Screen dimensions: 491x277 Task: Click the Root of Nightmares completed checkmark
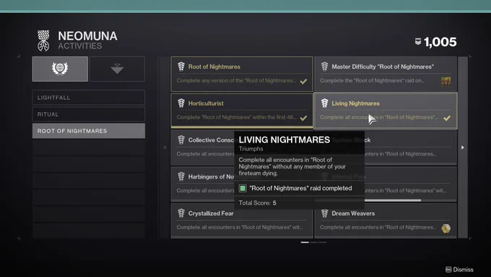303,82
